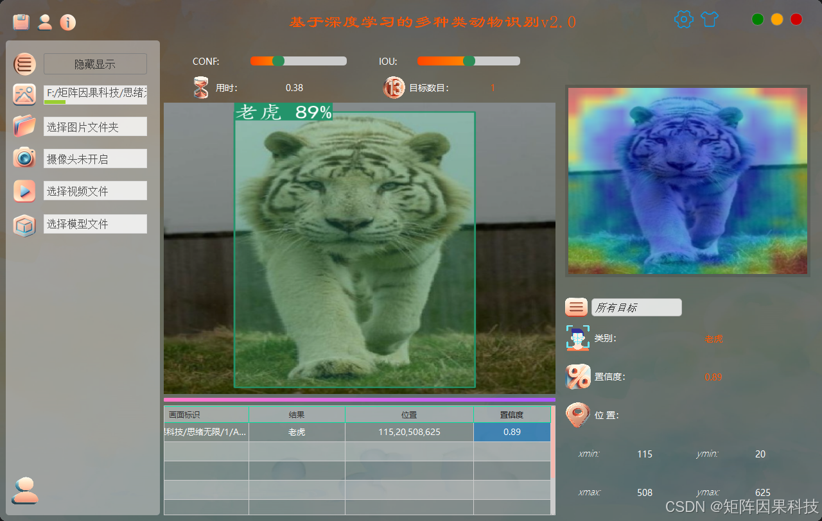This screenshot has width=822, height=521.
Task: Click the ymin value 20
Action: (x=760, y=454)
